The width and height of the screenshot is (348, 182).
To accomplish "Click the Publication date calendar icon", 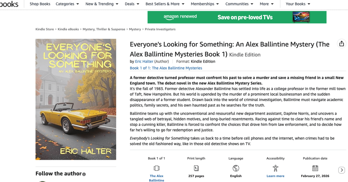I will point(315,168).
